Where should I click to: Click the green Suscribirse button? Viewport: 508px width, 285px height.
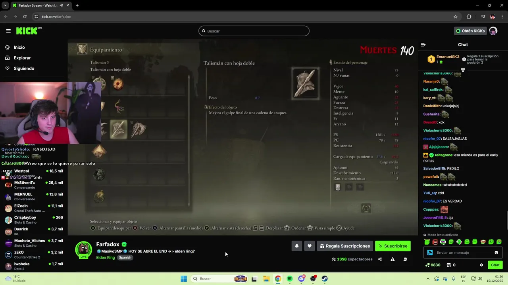click(393, 246)
